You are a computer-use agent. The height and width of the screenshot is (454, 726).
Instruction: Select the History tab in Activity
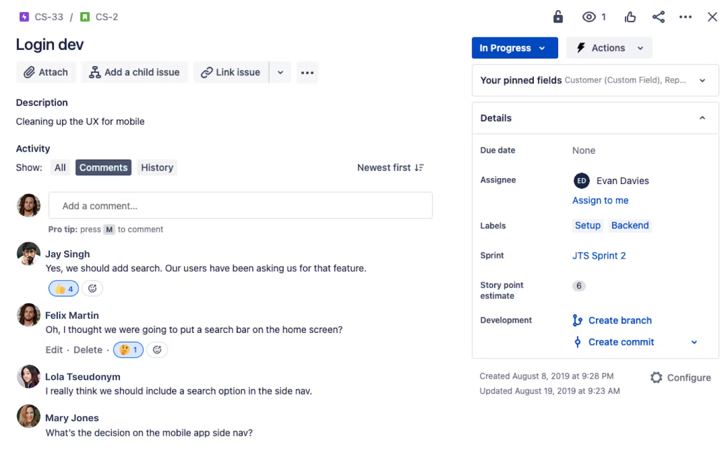[x=157, y=167]
